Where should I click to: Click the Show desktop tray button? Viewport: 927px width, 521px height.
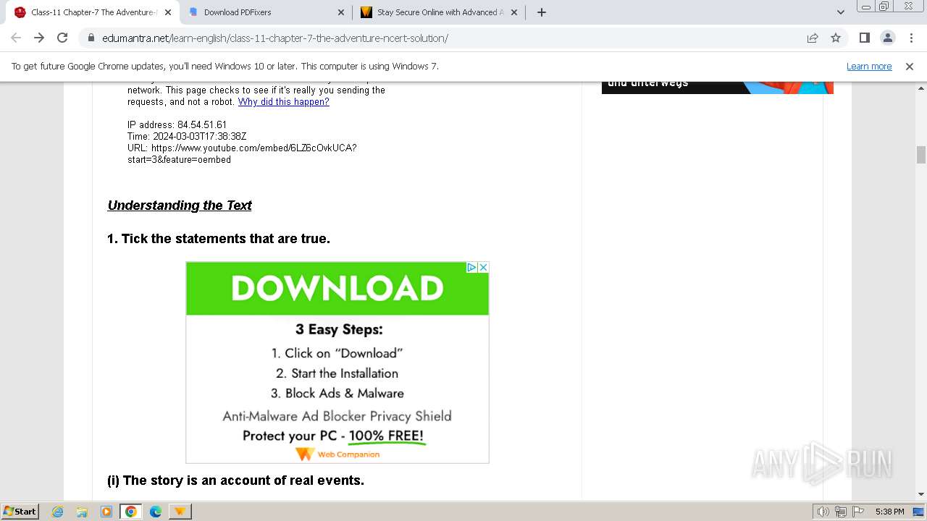click(x=918, y=512)
